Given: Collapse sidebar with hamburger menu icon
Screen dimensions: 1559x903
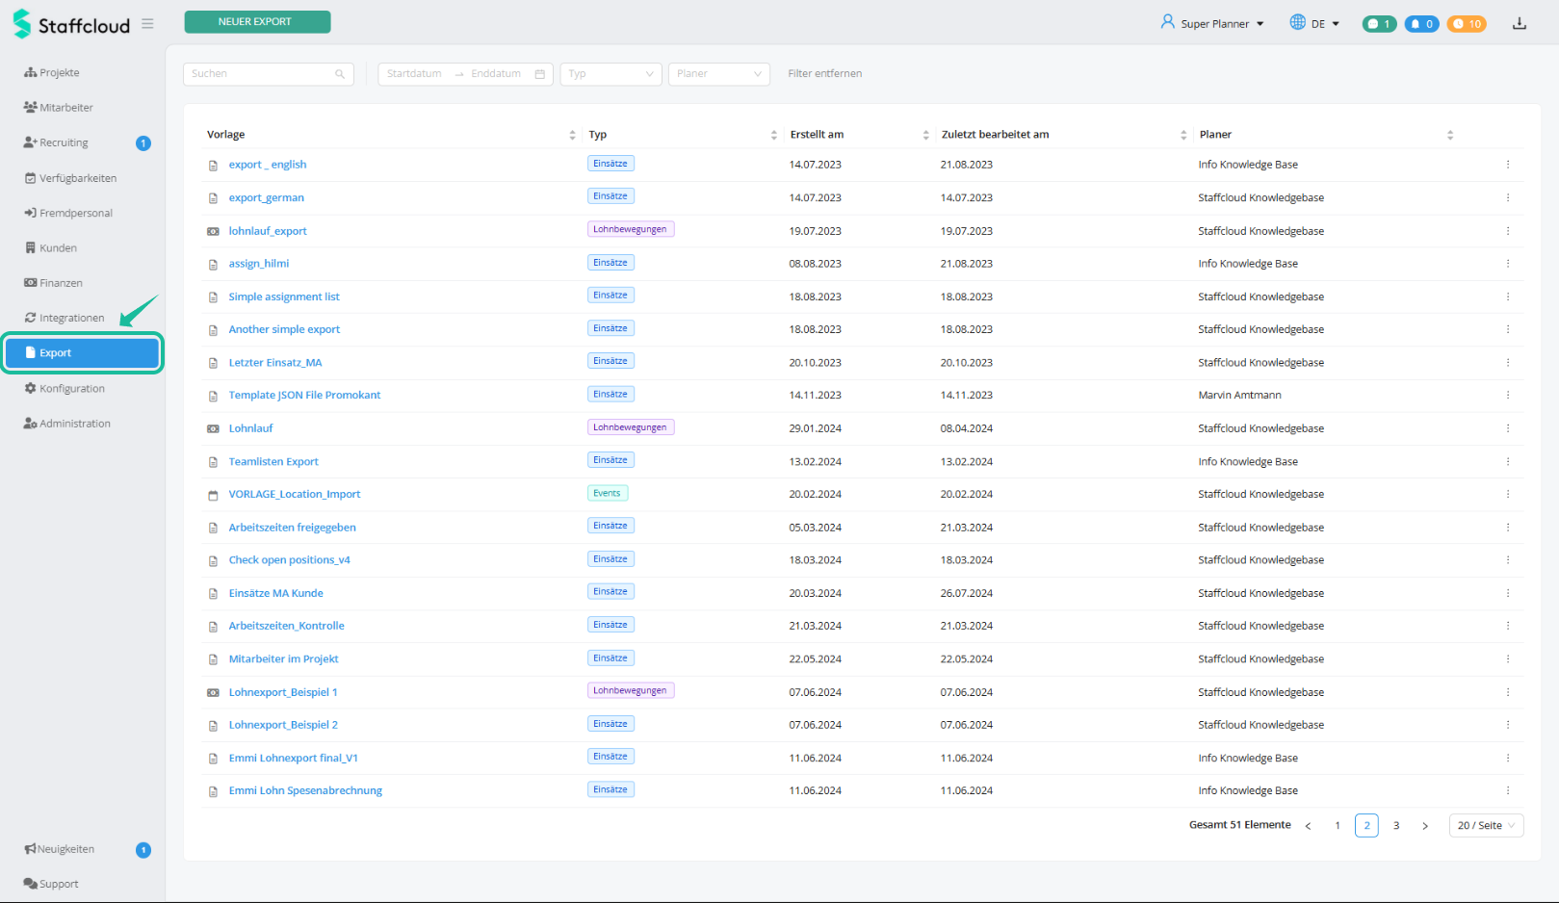Looking at the screenshot, I should pos(147,24).
